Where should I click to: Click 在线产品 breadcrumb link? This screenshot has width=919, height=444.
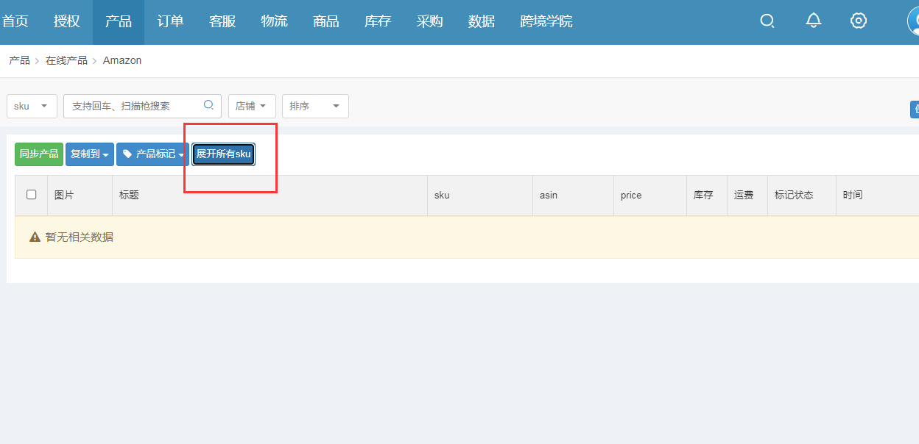[x=66, y=60]
